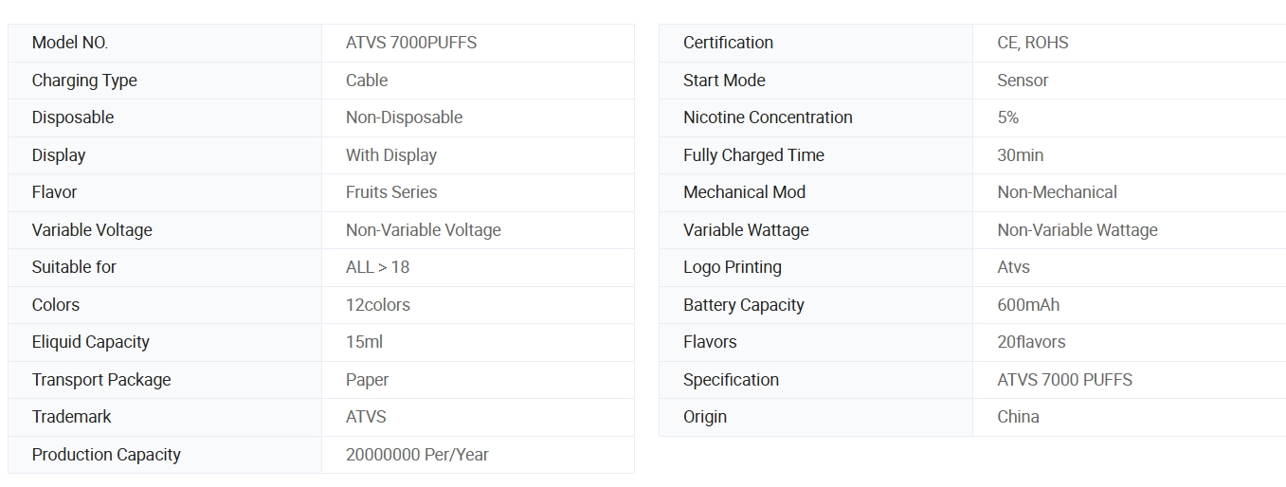Screen dimensions: 1286x487
Task: Click the Eliquid Capacity label
Action: click(91, 342)
